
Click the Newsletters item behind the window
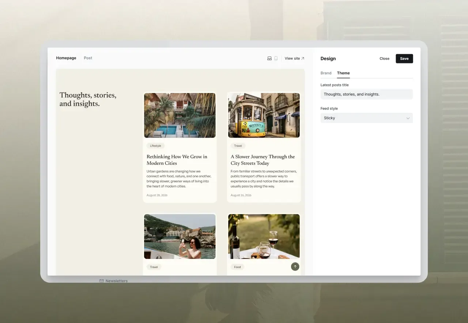pos(113,281)
